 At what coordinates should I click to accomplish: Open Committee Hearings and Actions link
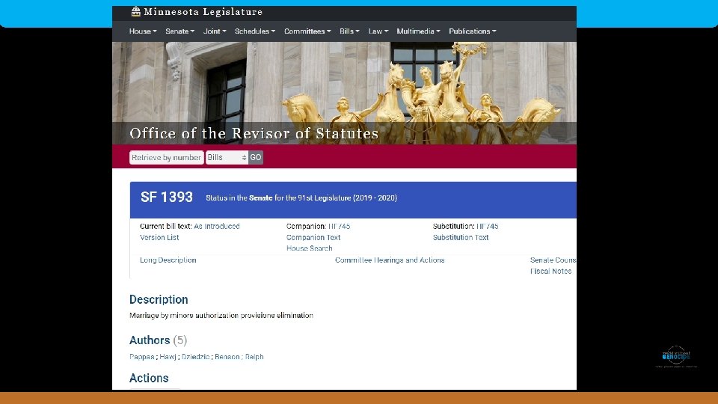pyautogui.click(x=390, y=260)
